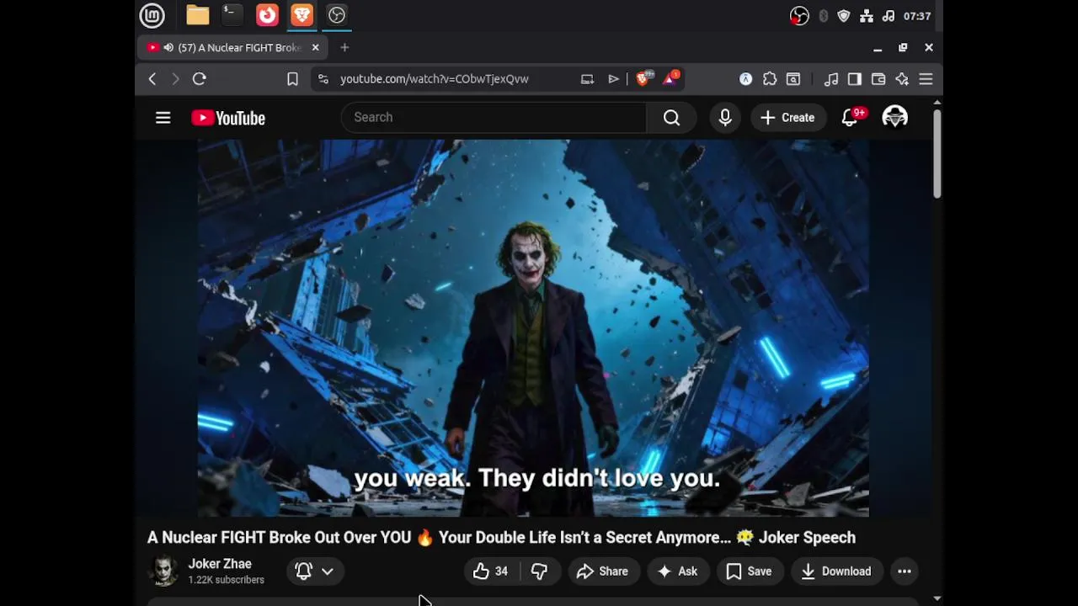
Task: Click the scrollbar up arrow
Action: [x=937, y=103]
